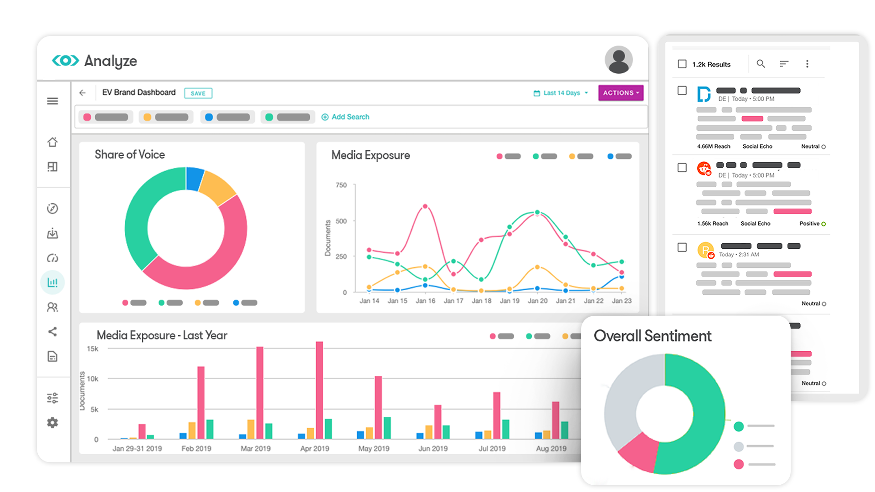Select the EV Brand Dashboard tab
Image resolution: width=875 pixels, height=492 pixels.
click(x=139, y=92)
